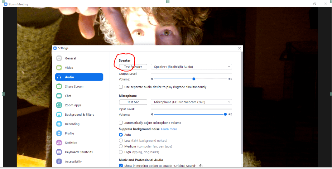Click the Video camera icon in sidebar

pos(59,68)
